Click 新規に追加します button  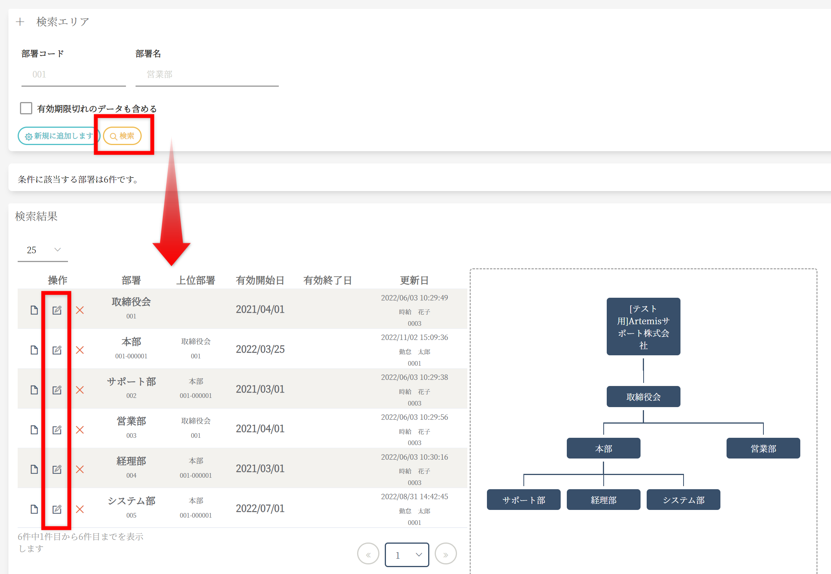pos(59,136)
